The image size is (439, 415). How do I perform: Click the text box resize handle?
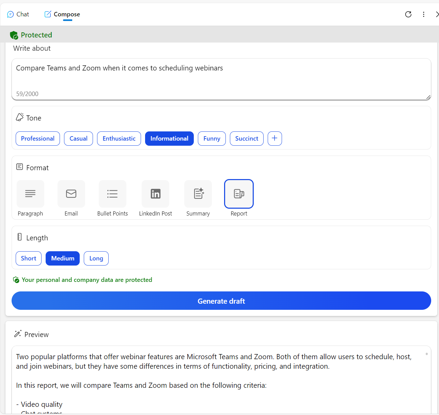(x=428, y=97)
